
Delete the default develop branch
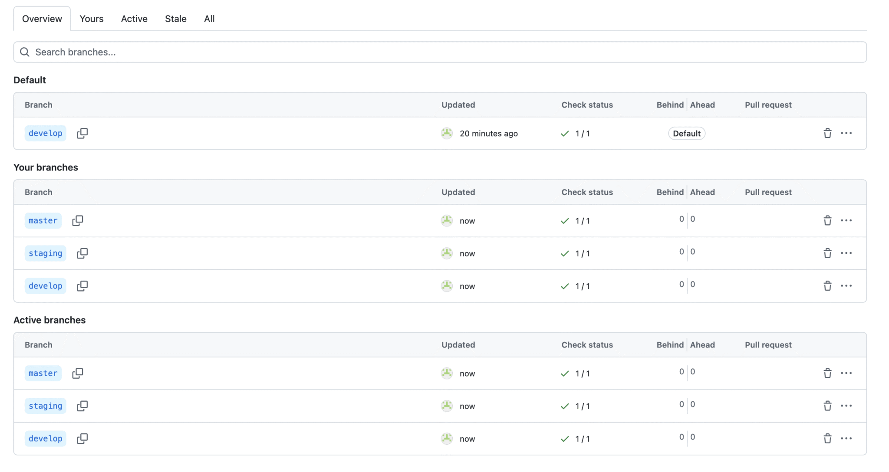pos(827,133)
